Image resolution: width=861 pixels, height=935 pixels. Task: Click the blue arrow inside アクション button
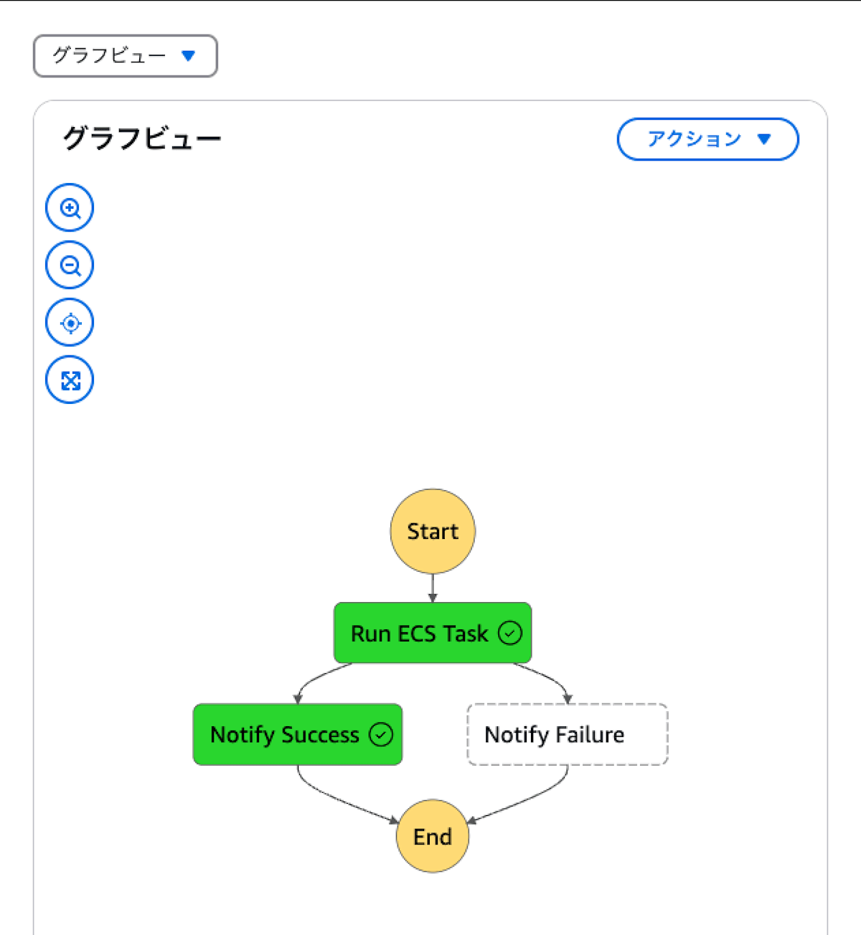[x=765, y=139]
